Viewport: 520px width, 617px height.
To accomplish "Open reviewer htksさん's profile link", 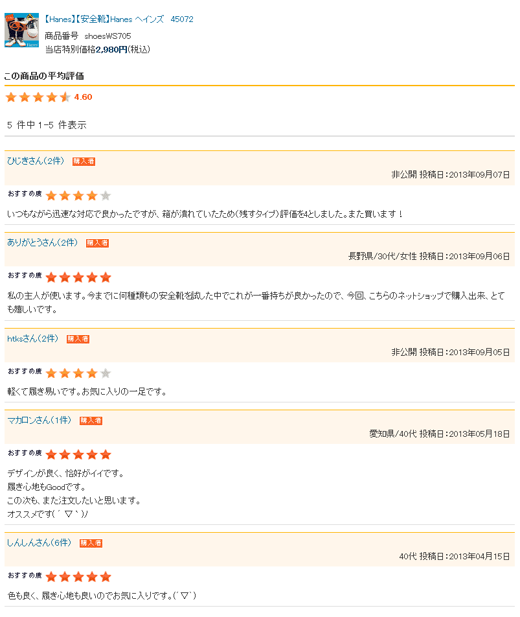I will click(x=32, y=339).
